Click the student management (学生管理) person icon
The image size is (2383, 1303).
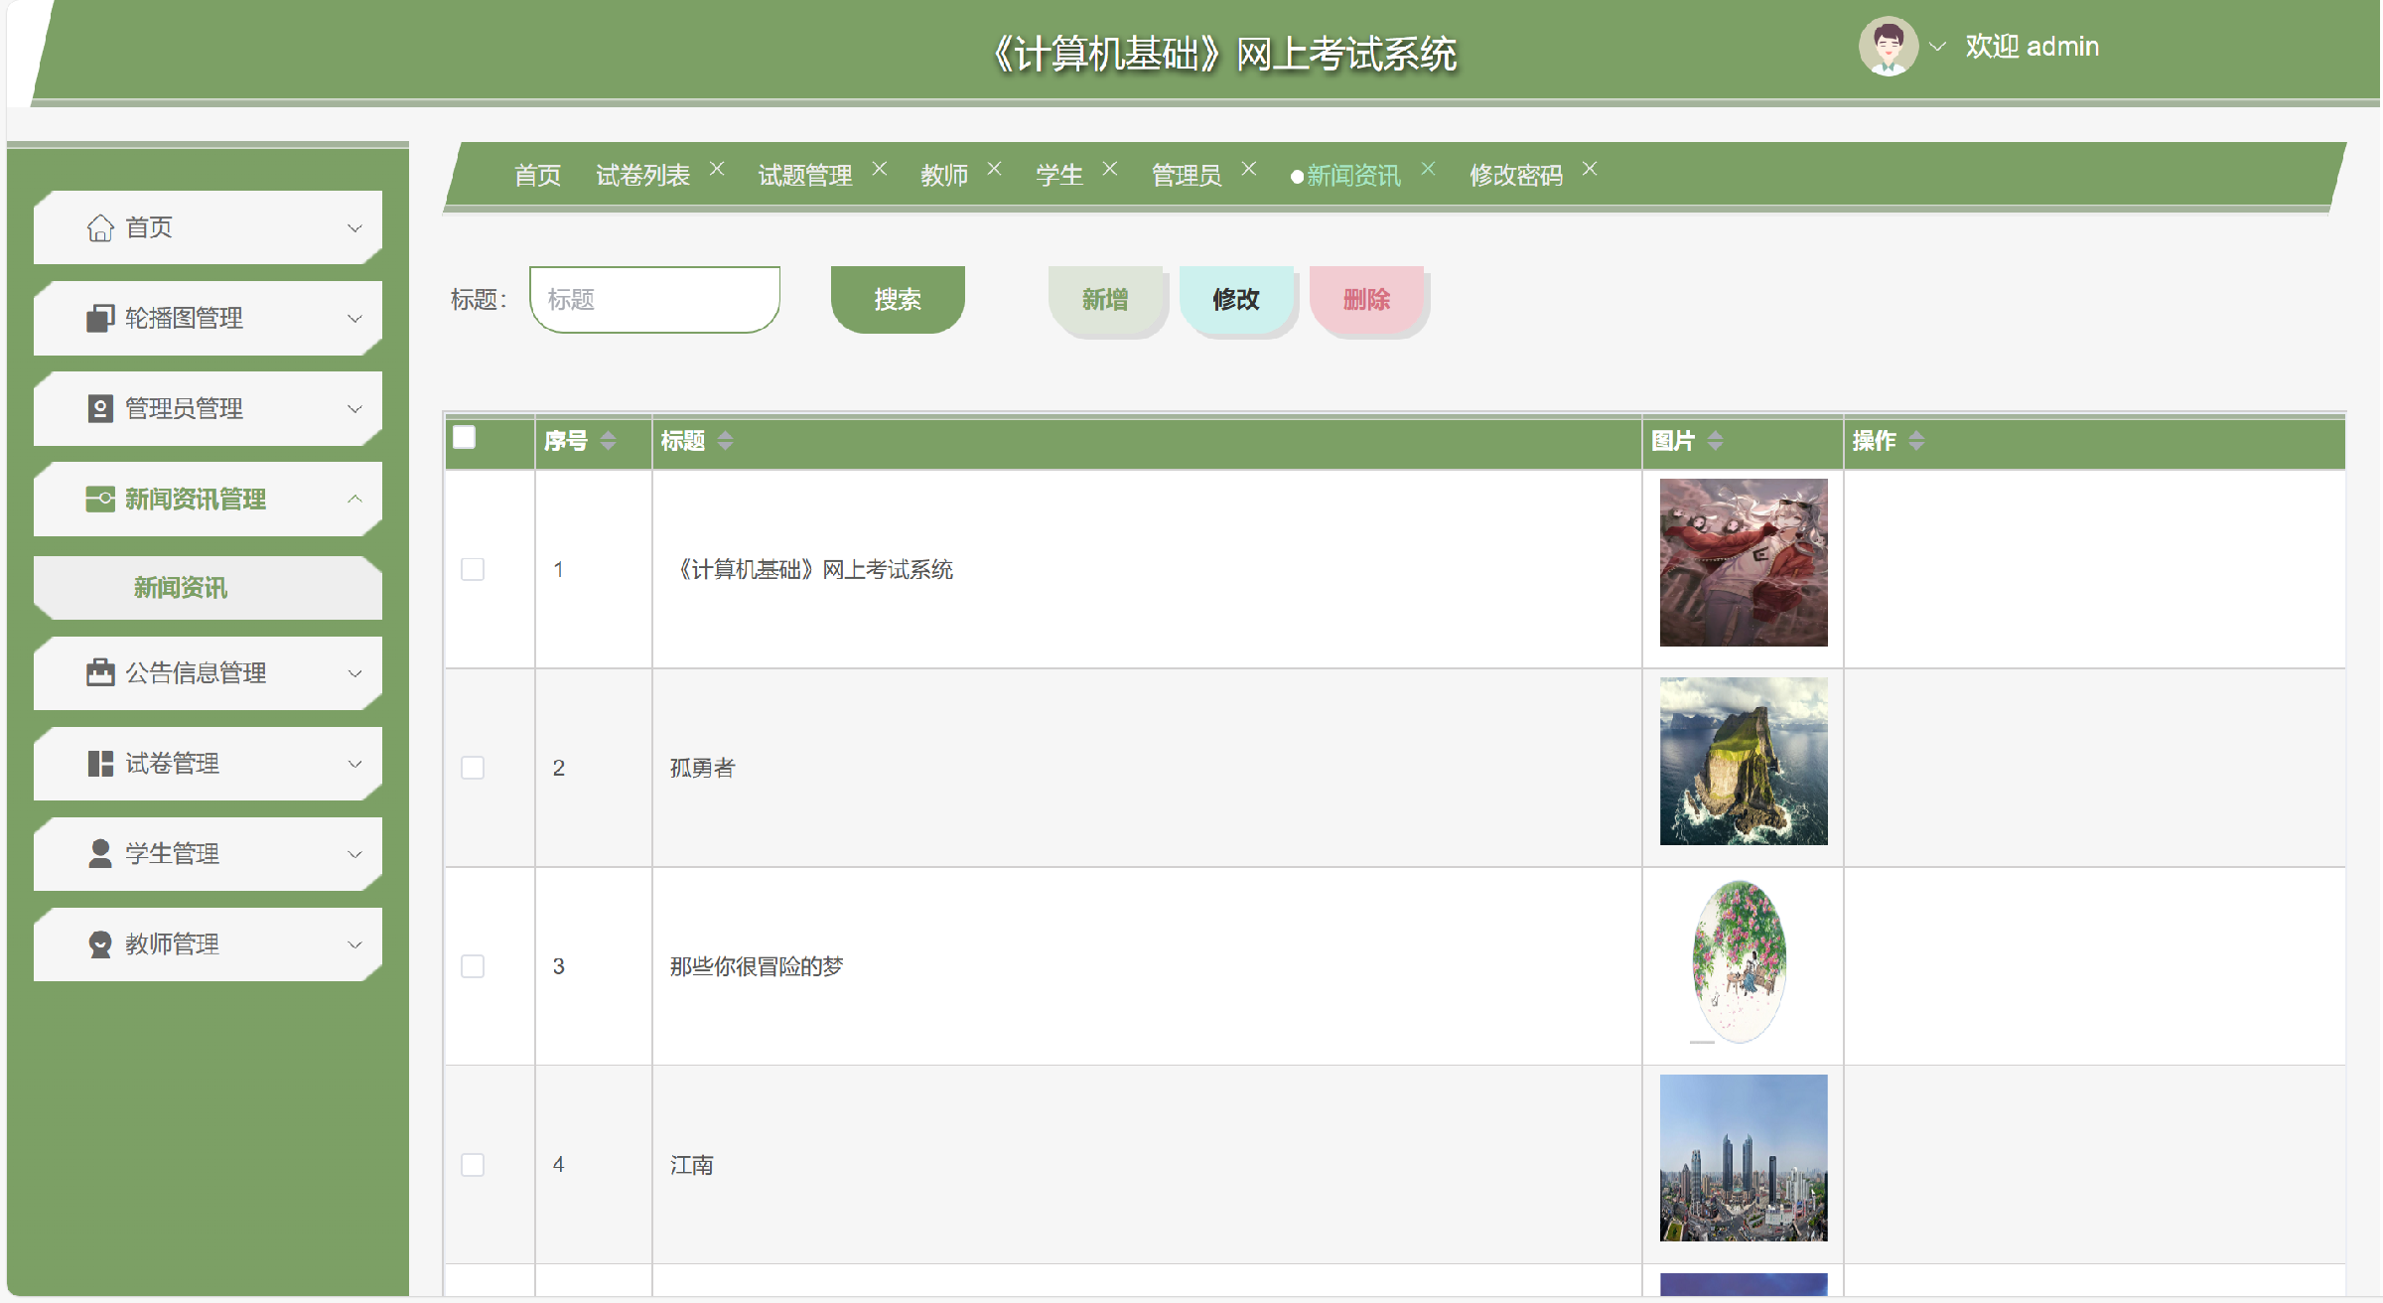pos(100,854)
